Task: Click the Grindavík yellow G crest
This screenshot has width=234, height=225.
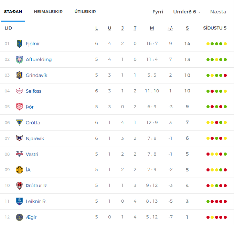Action: tap(19, 75)
